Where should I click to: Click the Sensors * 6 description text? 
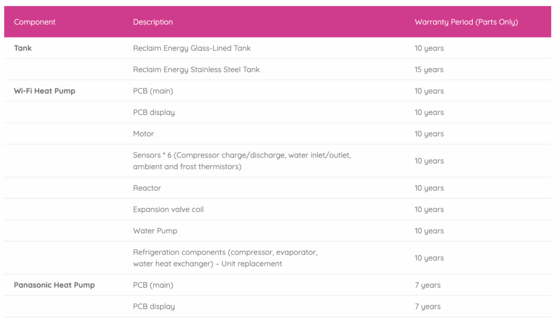[x=242, y=161]
